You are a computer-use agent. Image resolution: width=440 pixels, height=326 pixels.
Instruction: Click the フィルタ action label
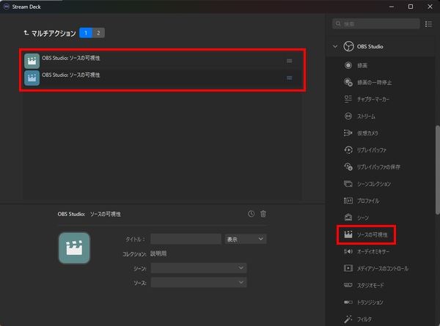click(x=364, y=319)
